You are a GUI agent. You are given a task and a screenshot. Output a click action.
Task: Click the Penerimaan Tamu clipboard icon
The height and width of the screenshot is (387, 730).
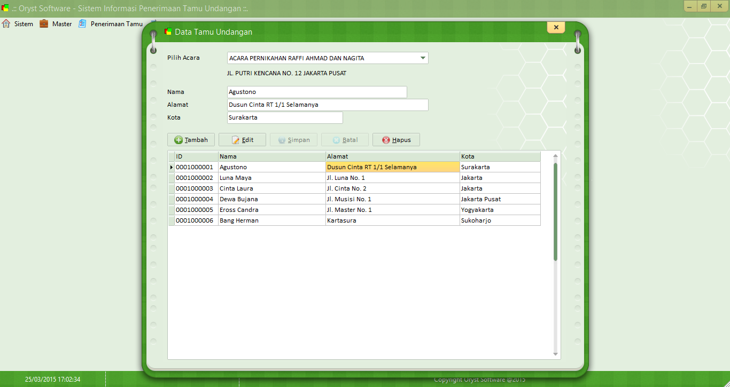(82, 23)
